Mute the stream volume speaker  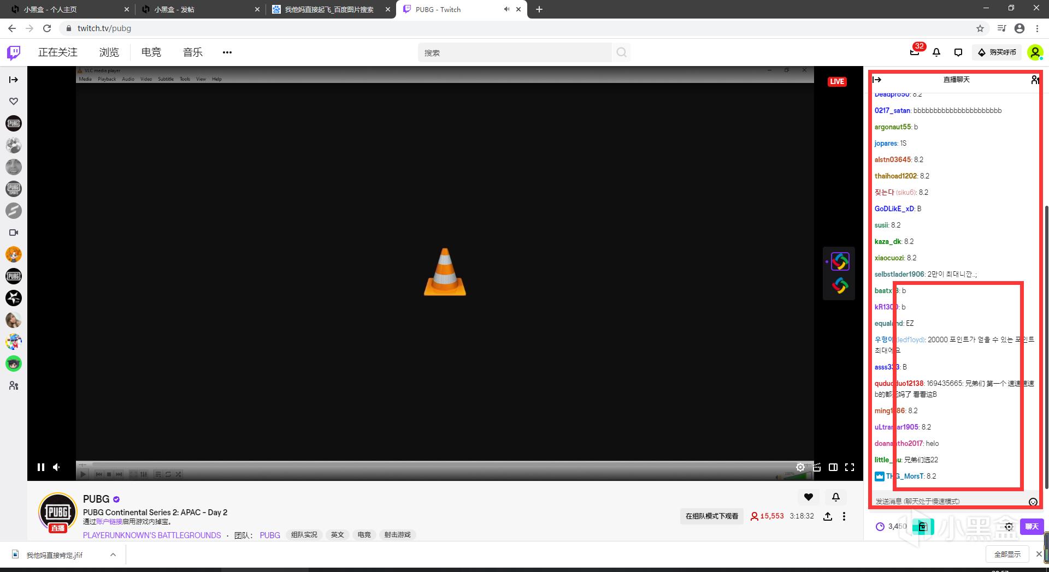point(57,467)
